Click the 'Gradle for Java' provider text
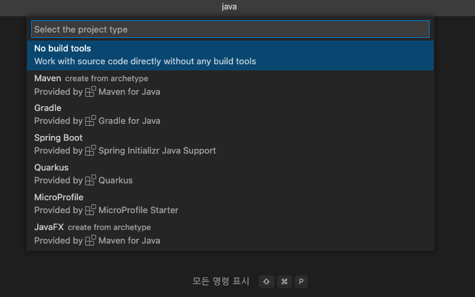The height and width of the screenshot is (297, 475). [x=129, y=120]
